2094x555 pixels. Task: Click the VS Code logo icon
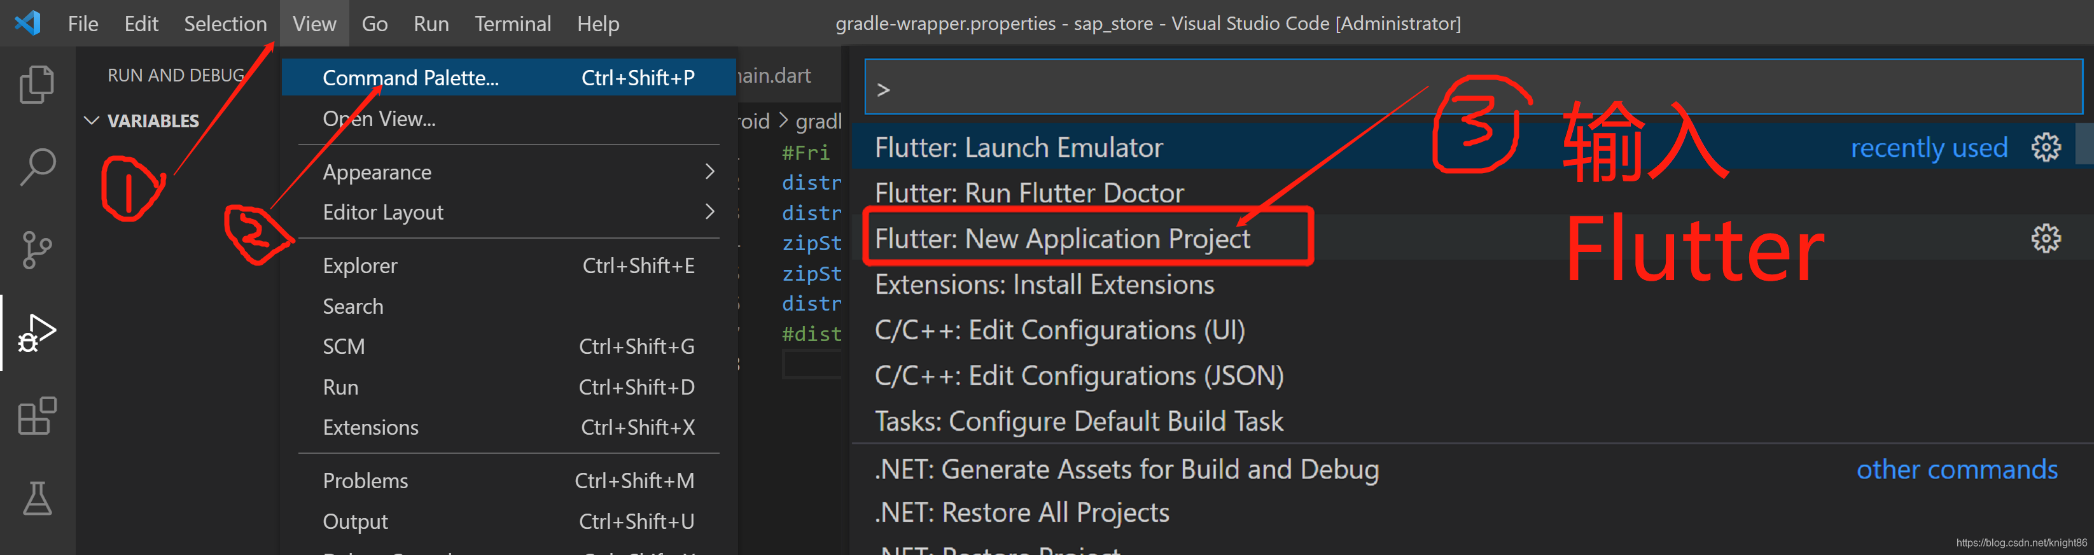[x=27, y=23]
